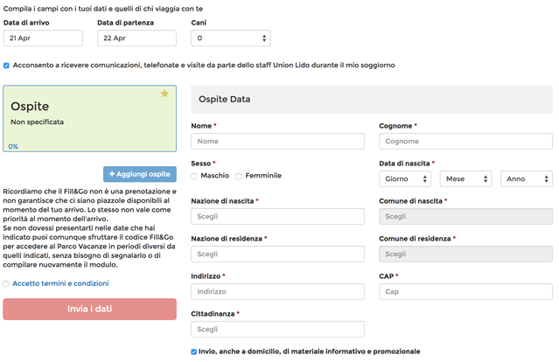Click the star icon on the Ospite card
The width and height of the screenshot is (559, 362).
coord(164,94)
